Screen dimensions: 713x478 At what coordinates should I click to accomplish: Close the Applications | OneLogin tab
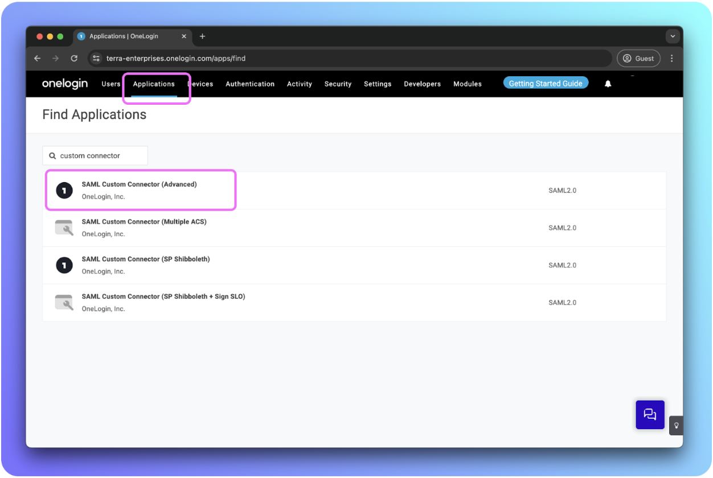click(x=184, y=36)
